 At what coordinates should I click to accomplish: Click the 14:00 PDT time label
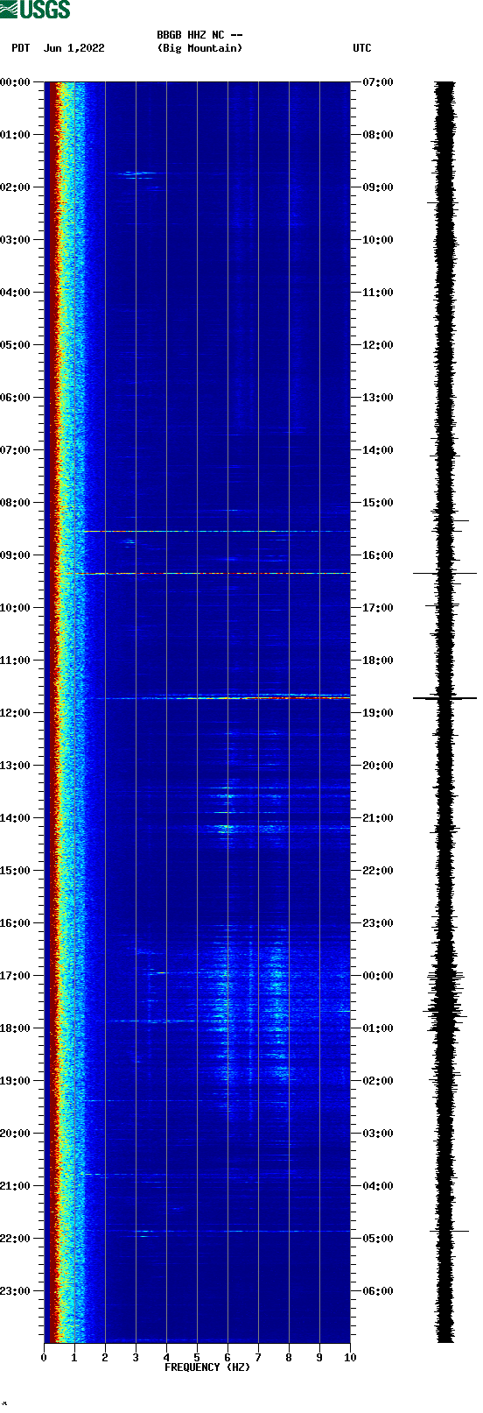point(16,818)
